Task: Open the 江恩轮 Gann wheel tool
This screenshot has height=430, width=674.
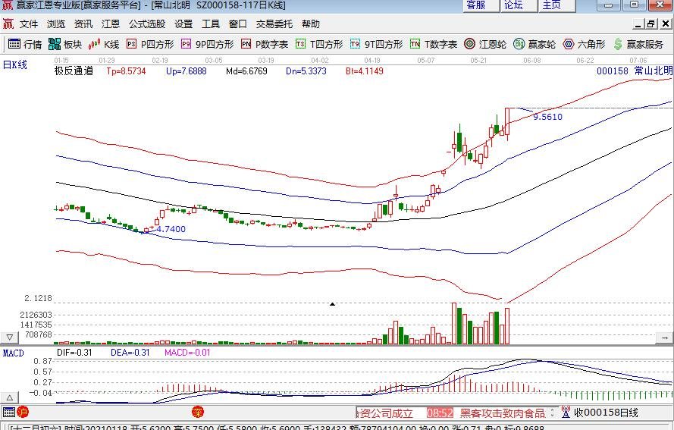Action: 485,44
